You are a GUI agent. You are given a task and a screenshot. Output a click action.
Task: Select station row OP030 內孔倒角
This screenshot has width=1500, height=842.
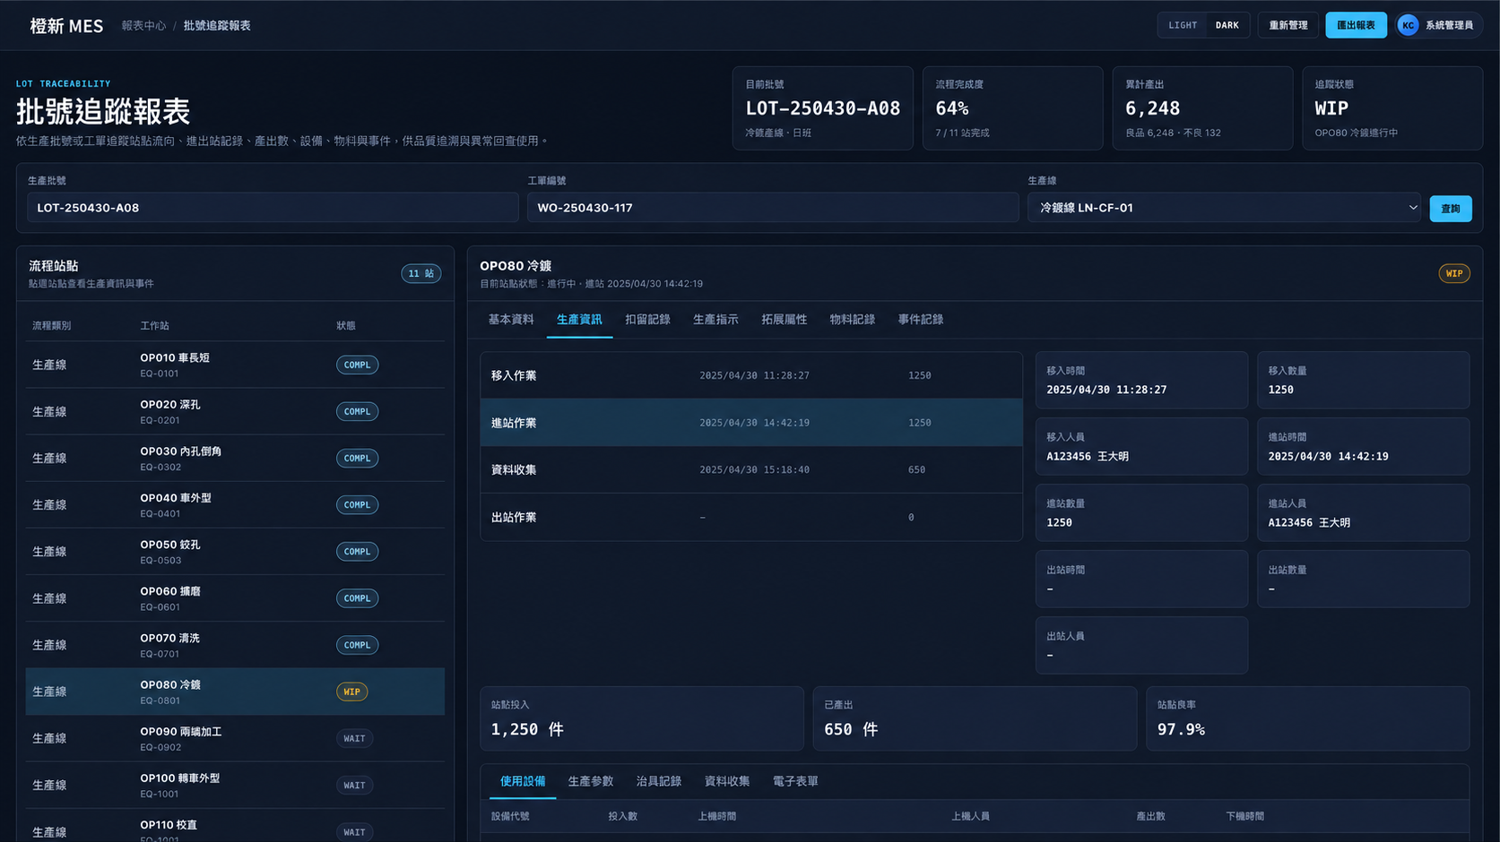click(x=235, y=458)
